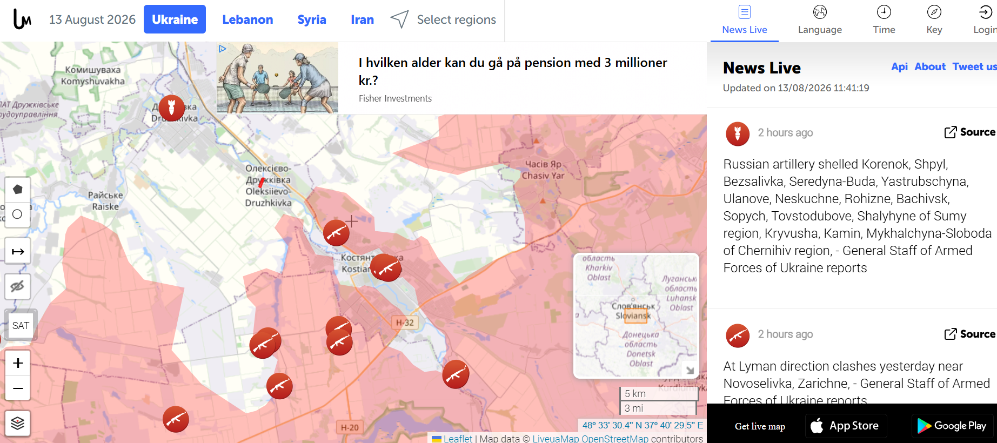Click the bottommost rifle marker on the map
Screen dimensions: 997x443
pos(176,419)
